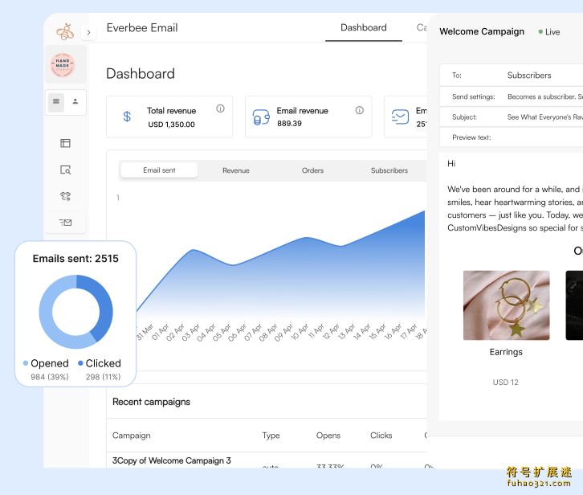Click the 889.39 email revenue value
Viewport: 583px width, 495px height.
(289, 124)
